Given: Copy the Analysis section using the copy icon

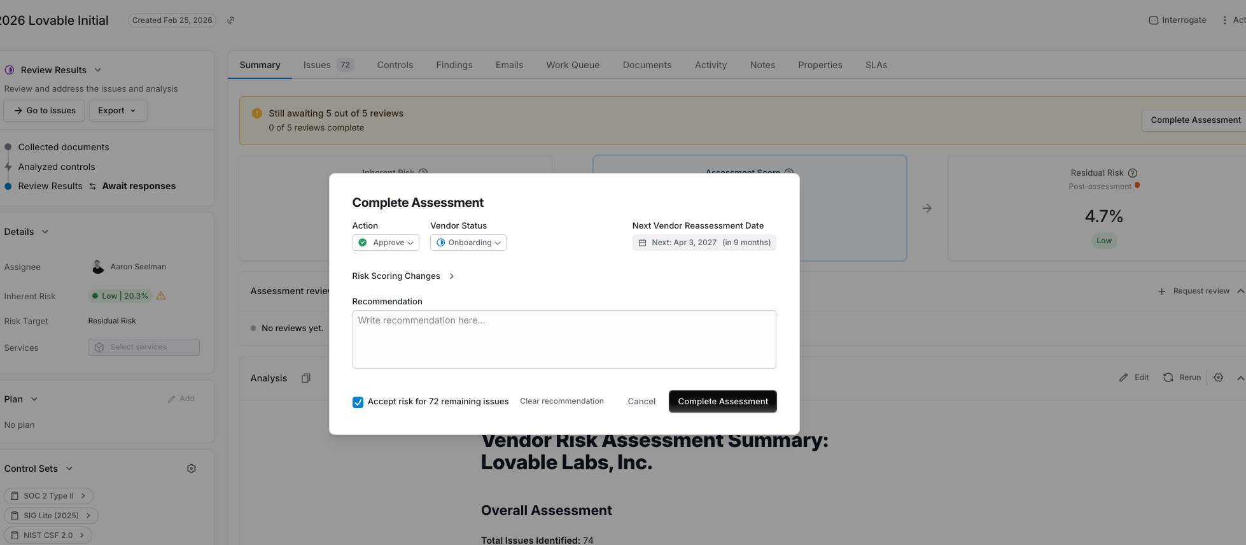Looking at the screenshot, I should point(306,378).
